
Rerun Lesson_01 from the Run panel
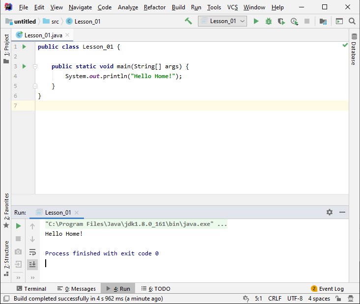pos(18,226)
